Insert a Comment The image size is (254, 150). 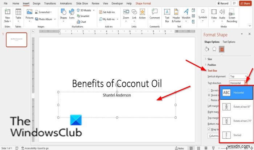pyautogui.click(x=155, y=14)
